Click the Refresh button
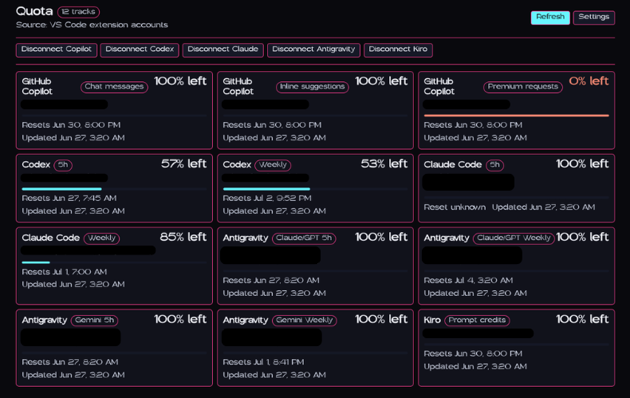 coord(550,18)
